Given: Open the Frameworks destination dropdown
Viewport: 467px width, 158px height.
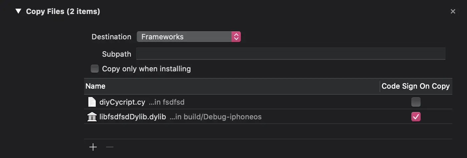Looking at the screenshot, I should coord(184,37).
